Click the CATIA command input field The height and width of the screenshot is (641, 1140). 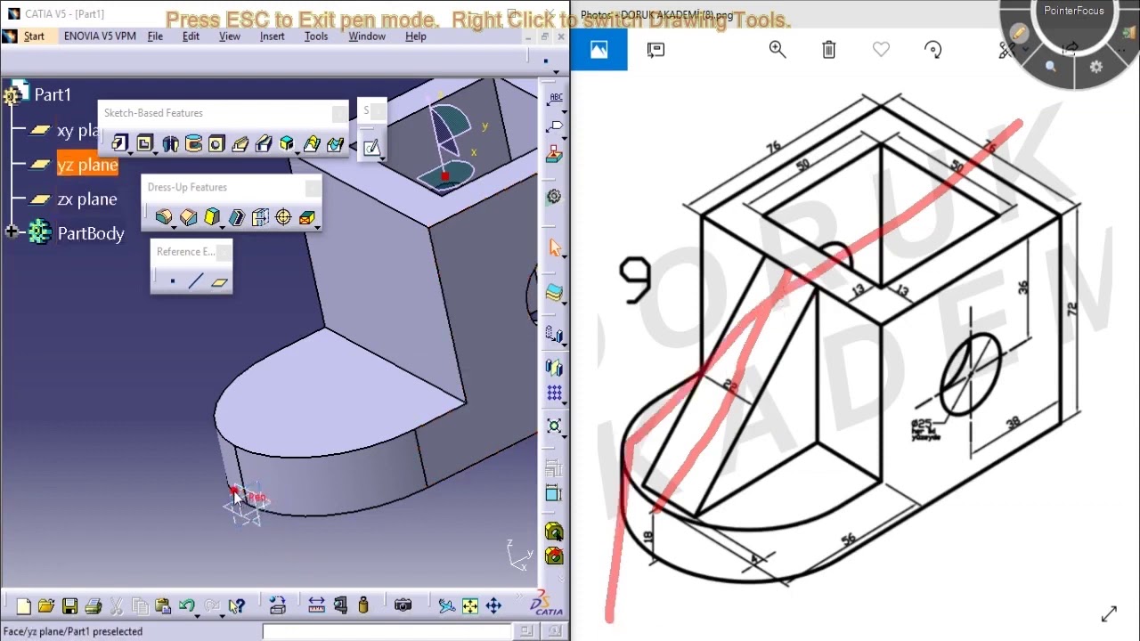coord(387,631)
